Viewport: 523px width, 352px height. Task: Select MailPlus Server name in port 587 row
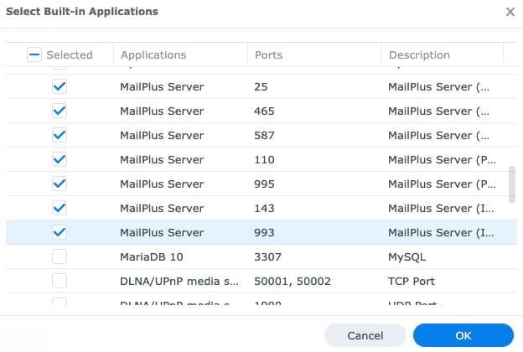(x=162, y=136)
